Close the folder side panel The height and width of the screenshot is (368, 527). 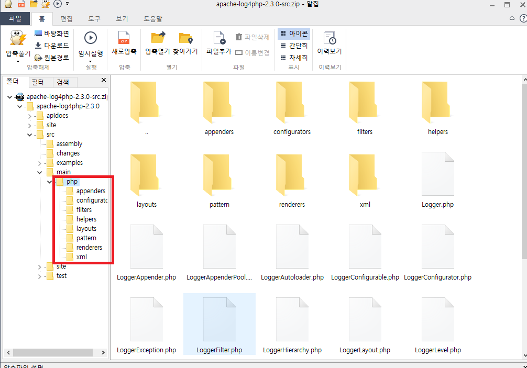click(x=104, y=80)
